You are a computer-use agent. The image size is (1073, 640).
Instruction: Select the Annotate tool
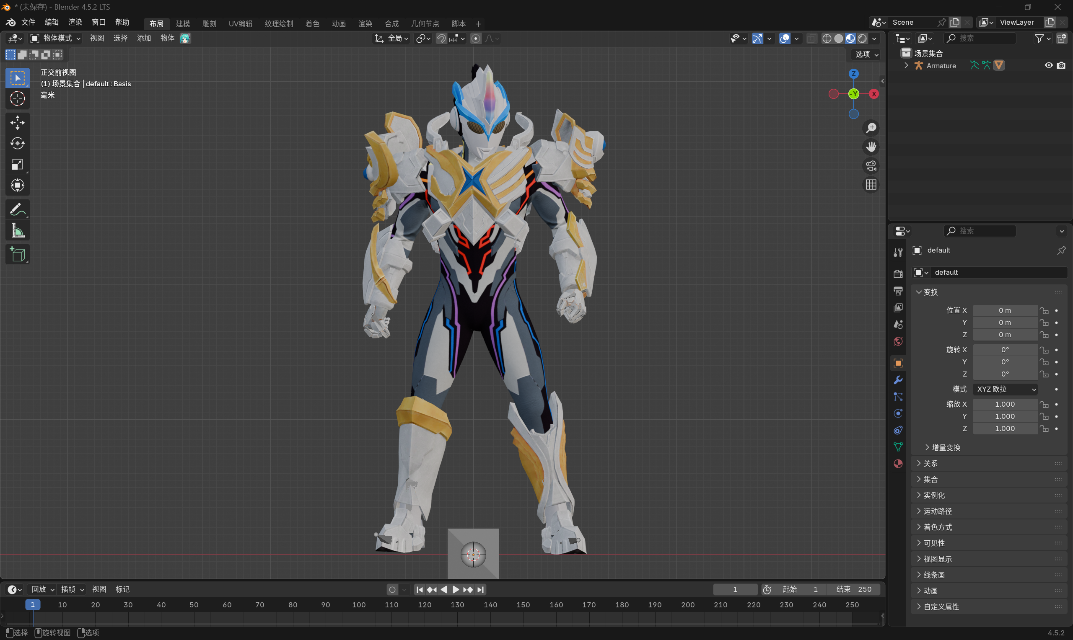(x=17, y=209)
